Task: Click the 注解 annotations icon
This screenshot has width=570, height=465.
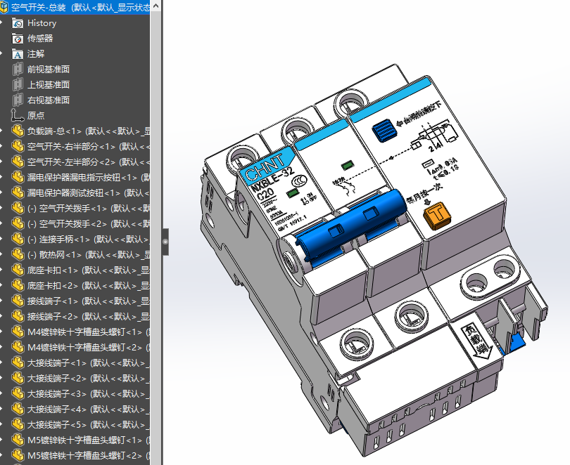Action: click(x=18, y=54)
